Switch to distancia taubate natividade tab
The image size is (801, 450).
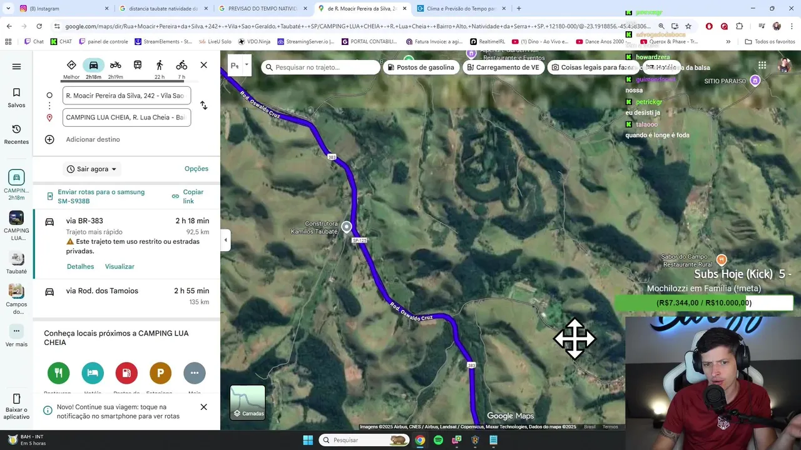pos(163,9)
